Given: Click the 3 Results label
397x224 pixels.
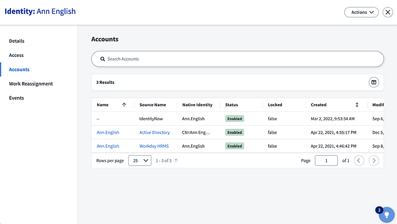Looking at the screenshot, I should pyautogui.click(x=105, y=82).
